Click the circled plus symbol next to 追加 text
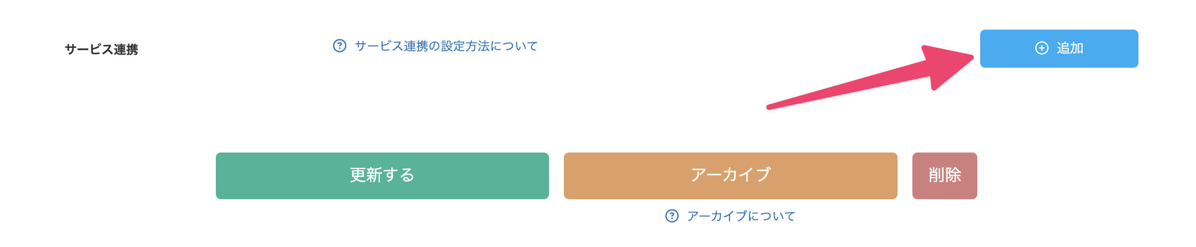The width and height of the screenshot is (1196, 247). coord(1041,48)
